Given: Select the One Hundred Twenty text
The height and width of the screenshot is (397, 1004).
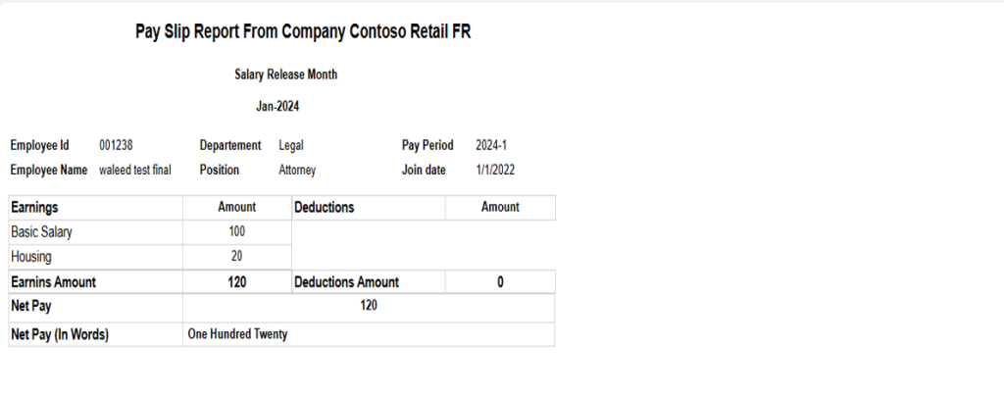Looking at the screenshot, I should (x=237, y=334).
